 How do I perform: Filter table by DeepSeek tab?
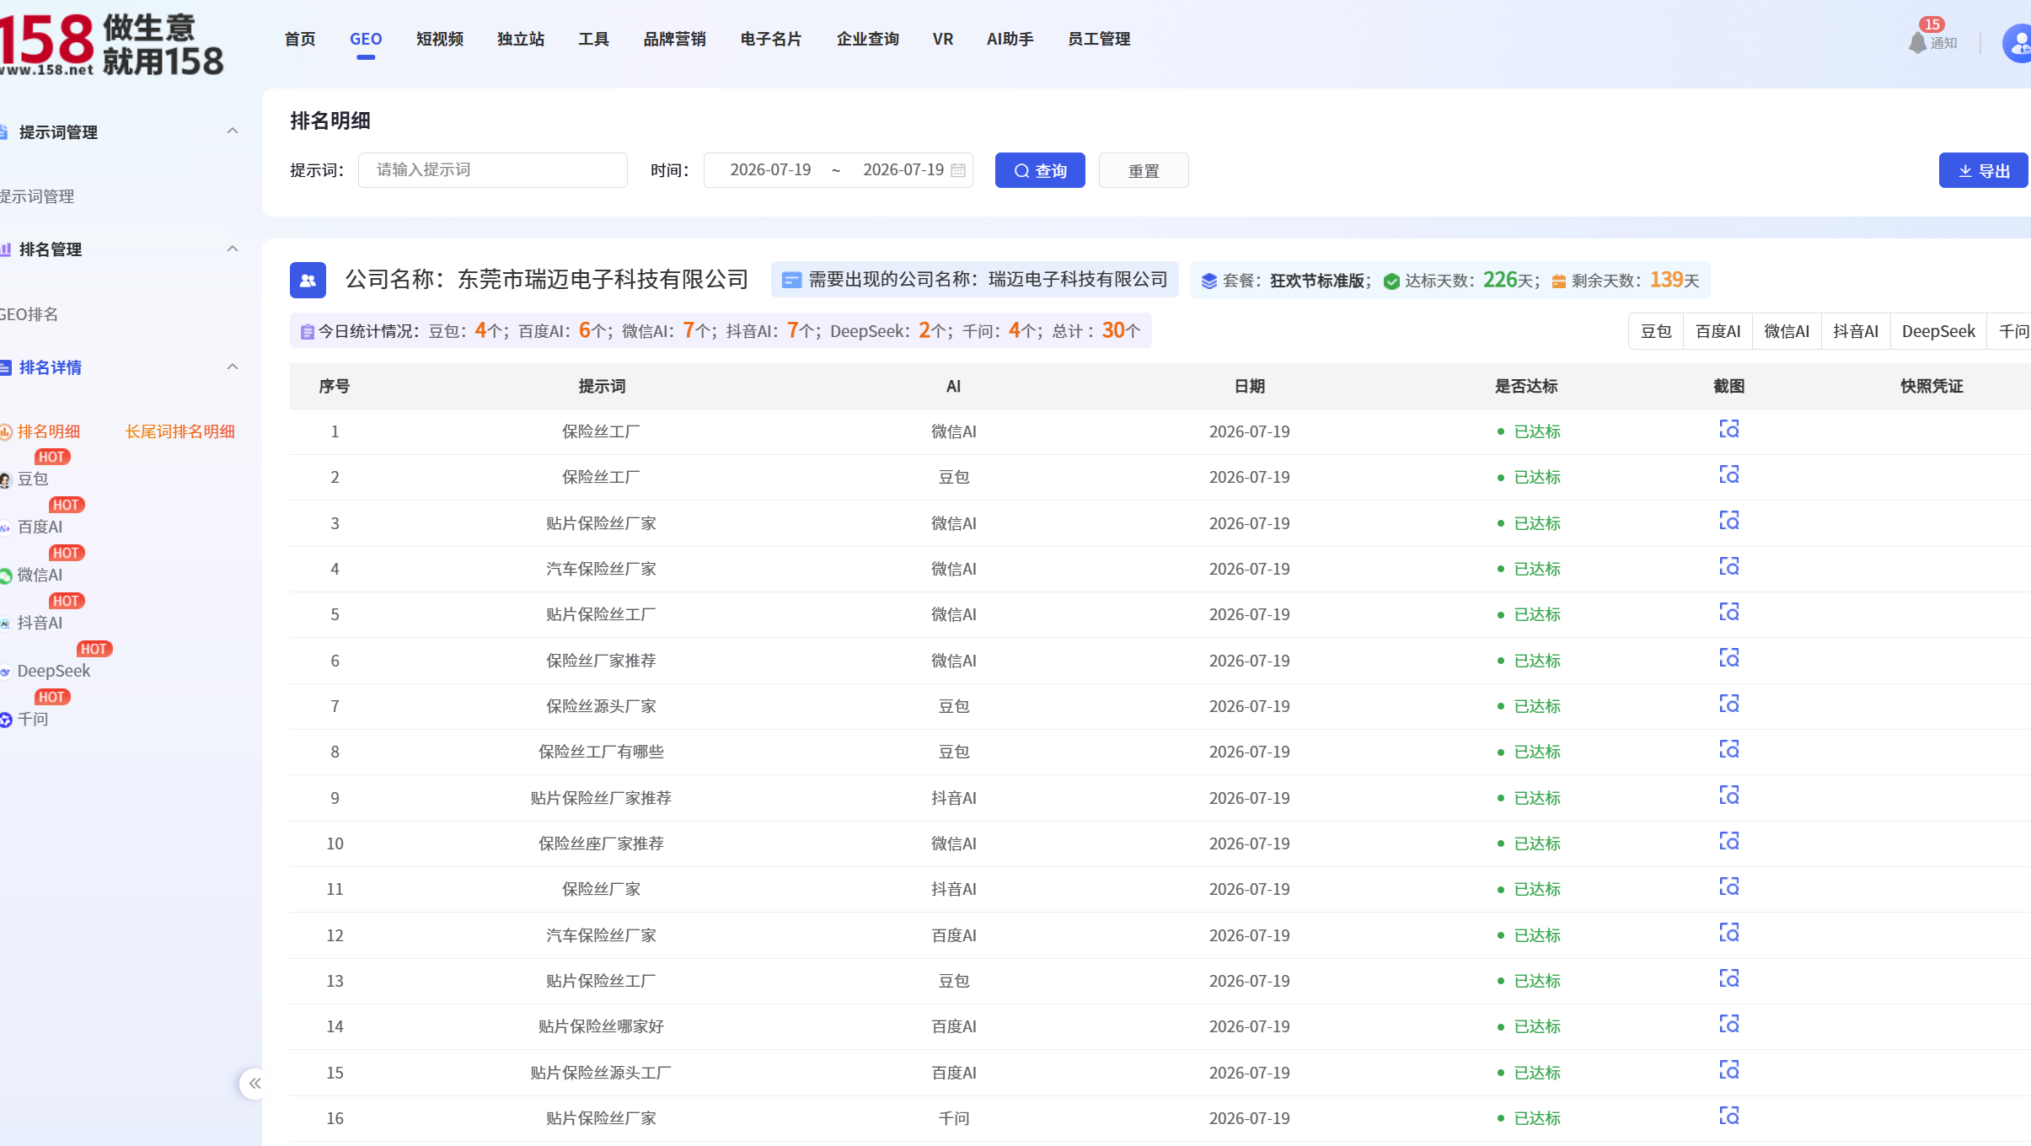[1938, 331]
